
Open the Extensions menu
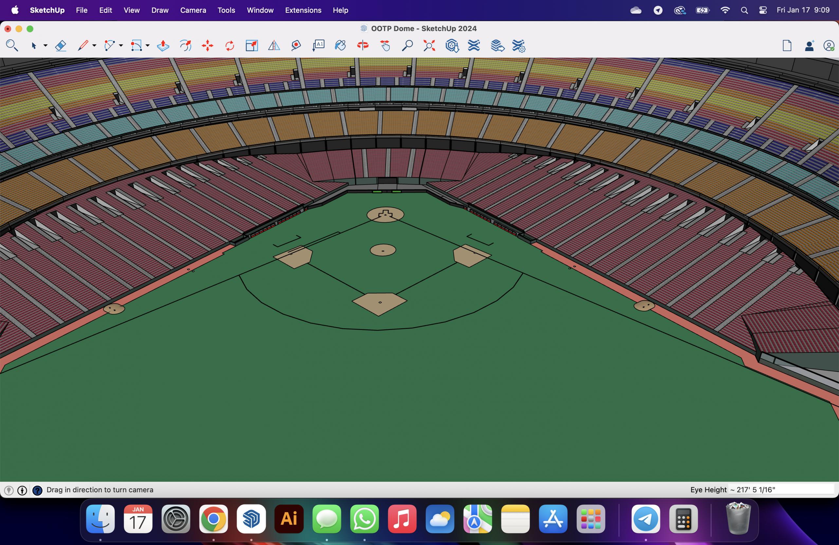(x=303, y=10)
